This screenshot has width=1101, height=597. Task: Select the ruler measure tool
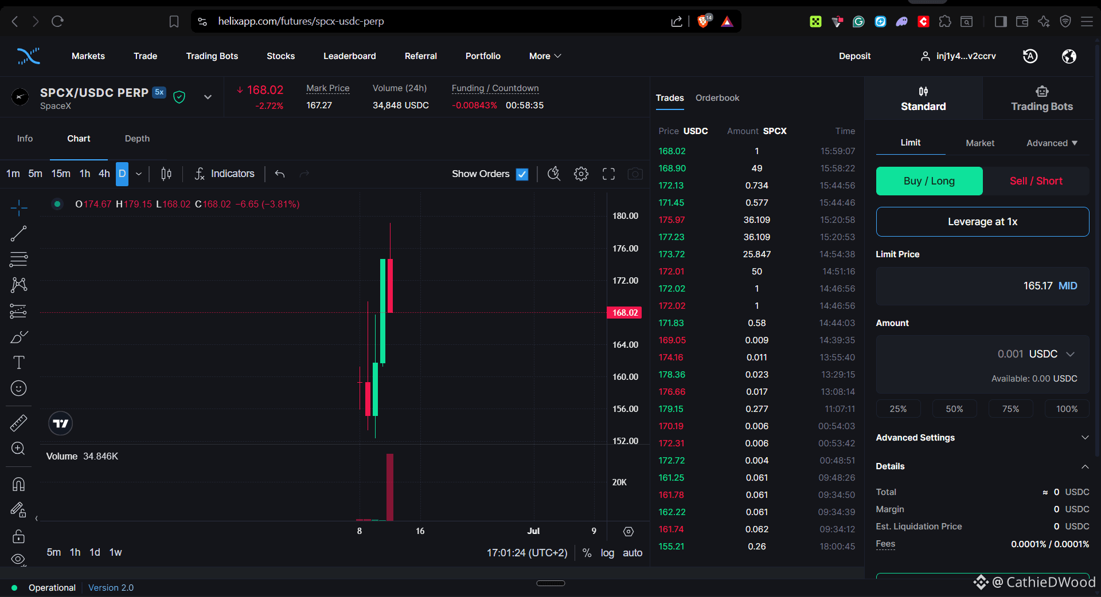18,423
